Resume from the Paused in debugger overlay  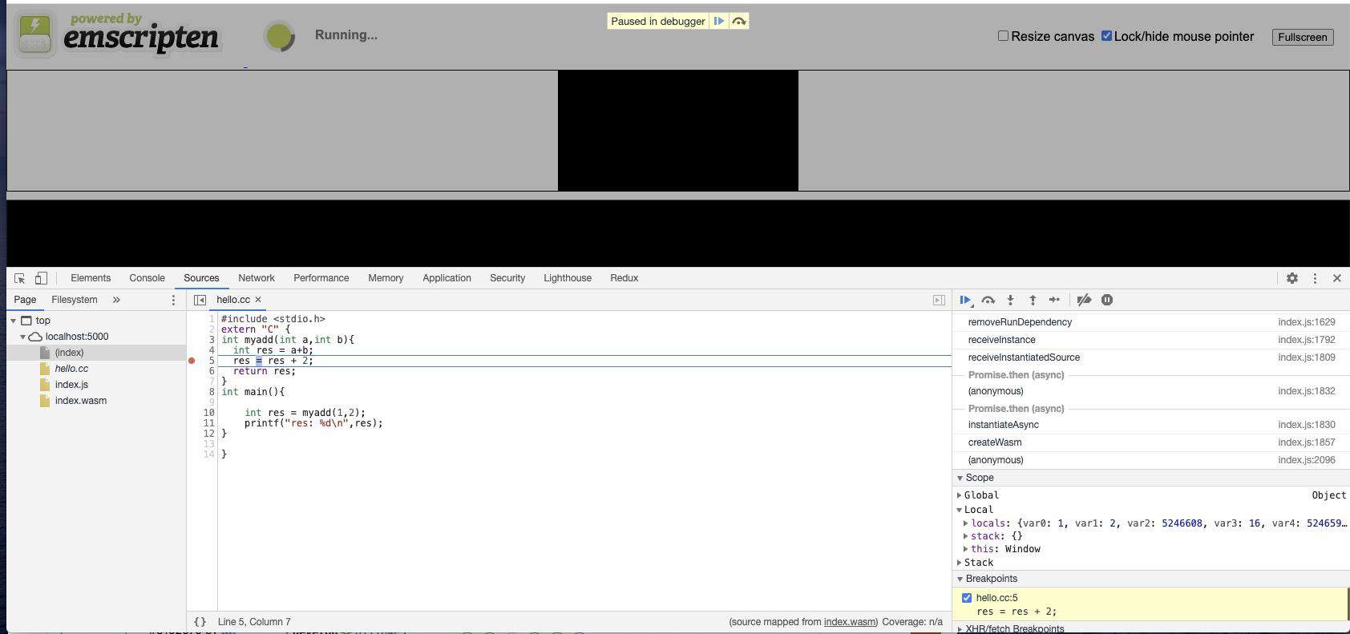[x=719, y=22]
